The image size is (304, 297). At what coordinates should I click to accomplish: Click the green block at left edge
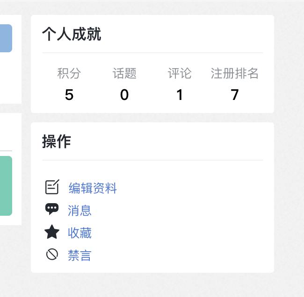coord(6,186)
